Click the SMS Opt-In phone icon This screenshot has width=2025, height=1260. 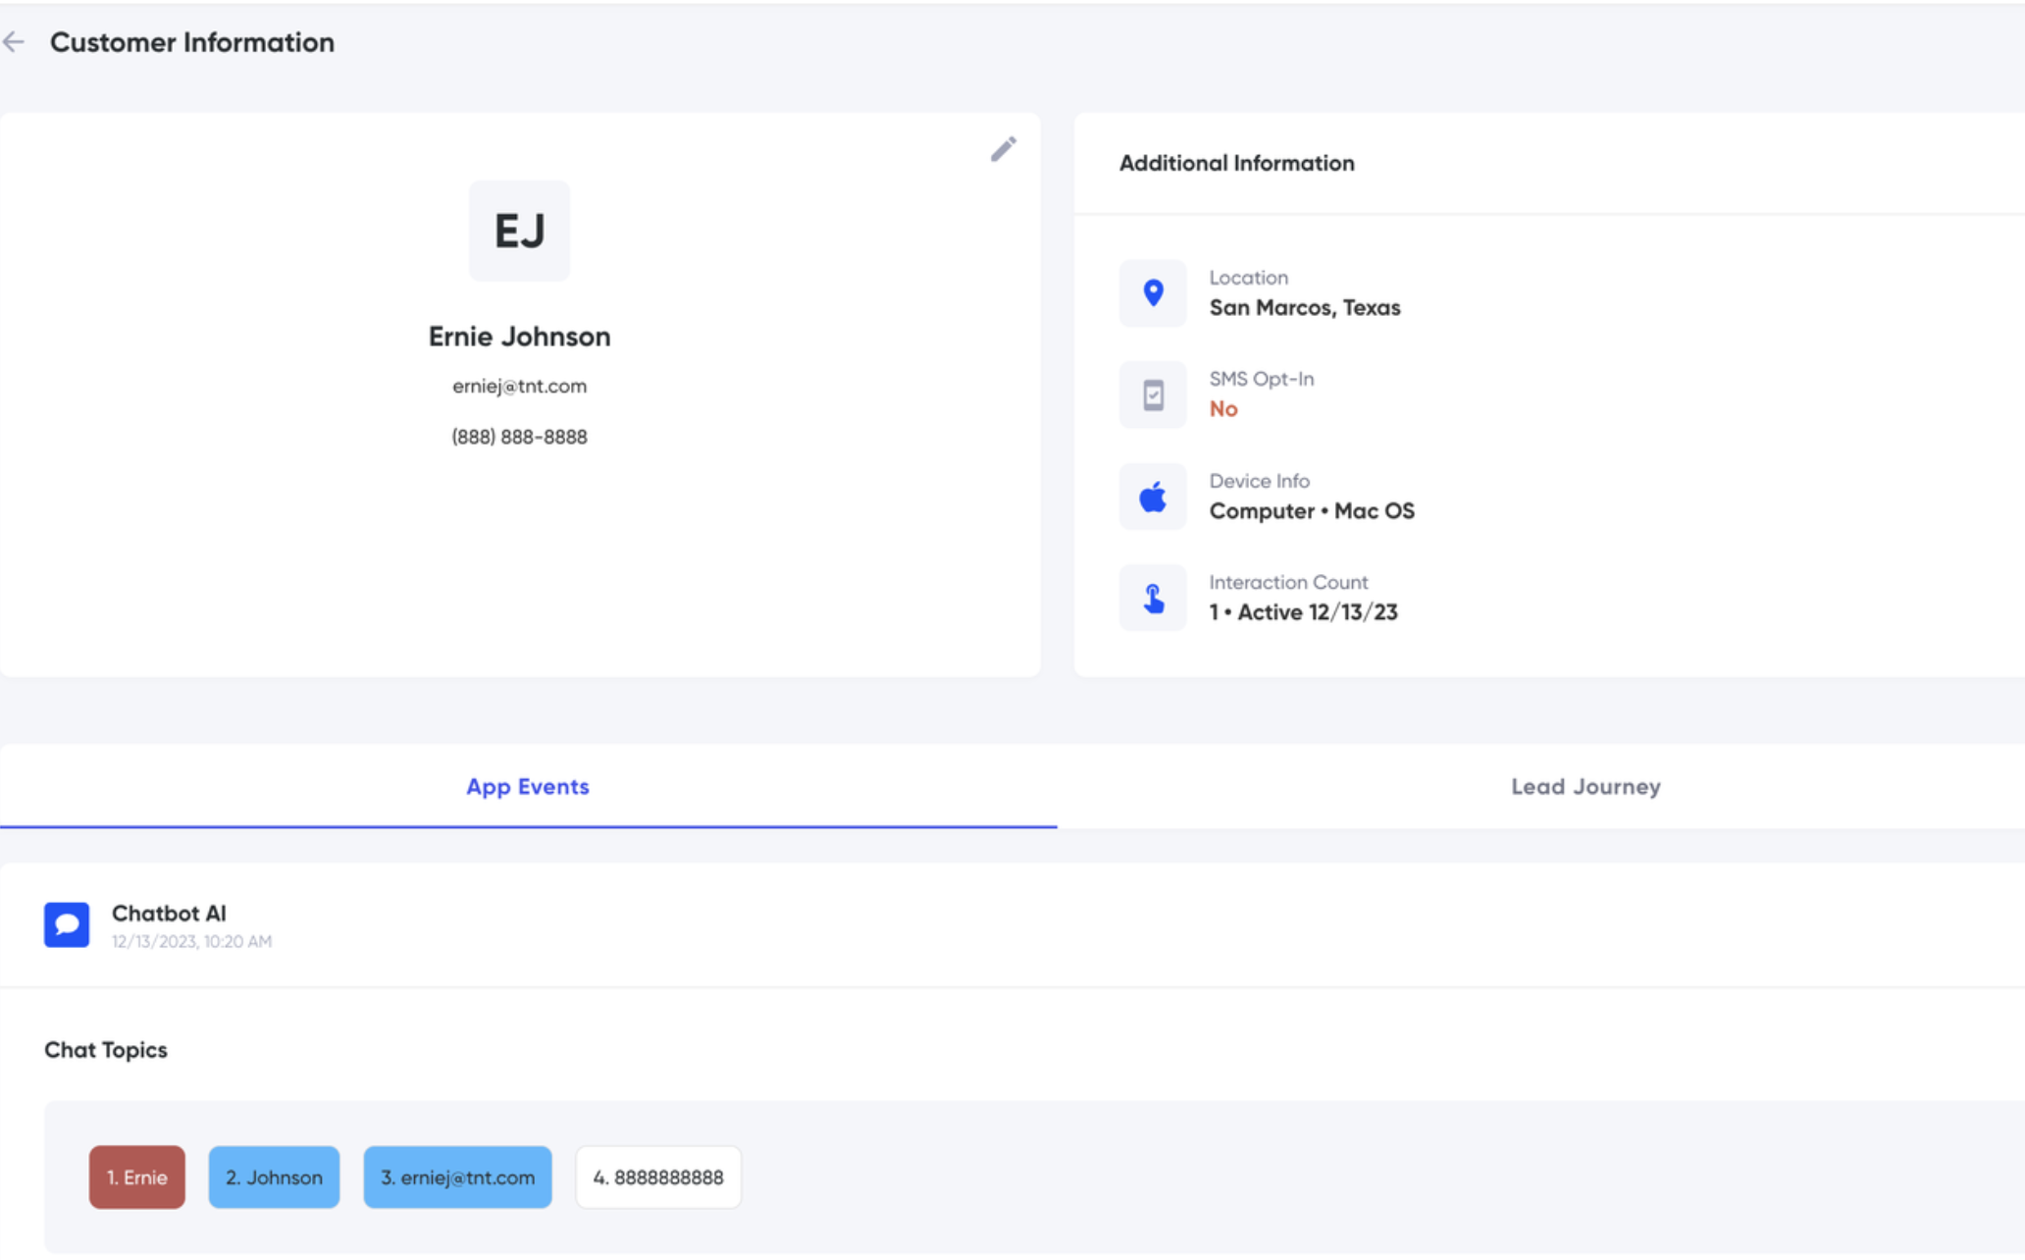(1153, 394)
